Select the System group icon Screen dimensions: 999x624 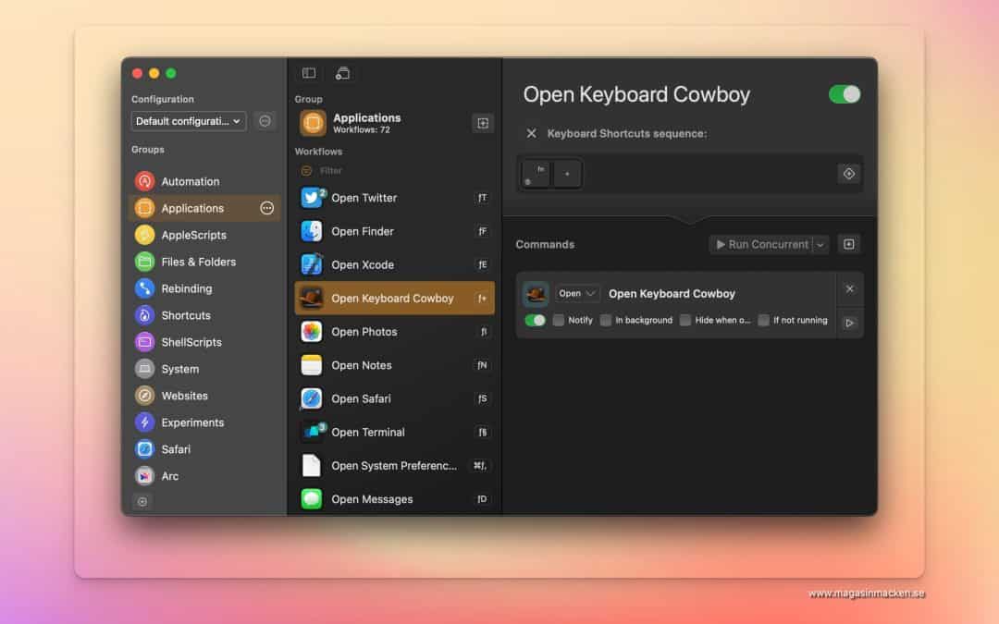tap(144, 369)
